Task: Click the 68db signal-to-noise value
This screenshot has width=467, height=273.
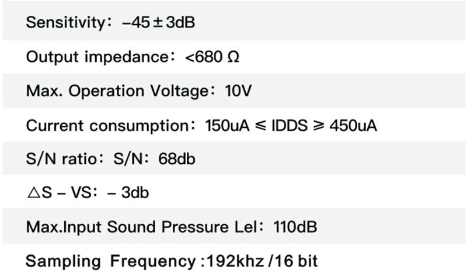Action: [177, 159]
